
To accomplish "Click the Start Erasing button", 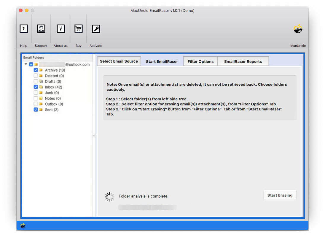I will [x=280, y=195].
